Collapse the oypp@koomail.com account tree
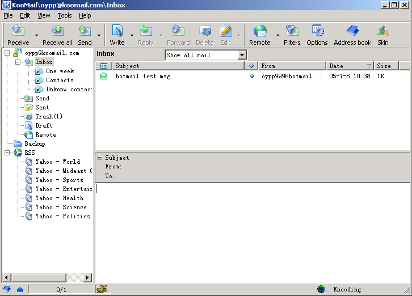This screenshot has width=412, height=296. coord(7,53)
